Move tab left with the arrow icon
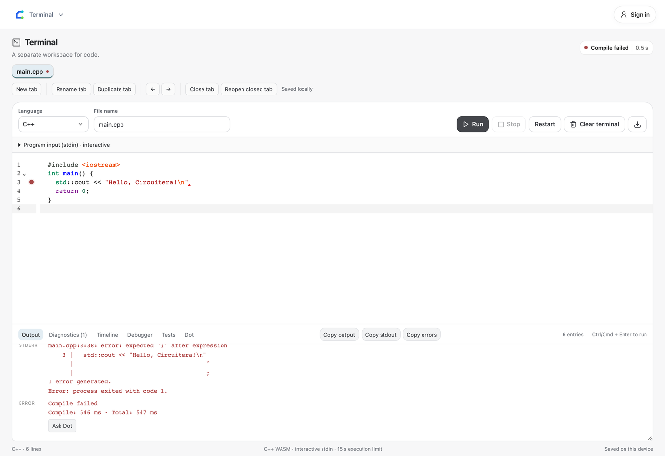Screen dimensions: 665x456 153,89
